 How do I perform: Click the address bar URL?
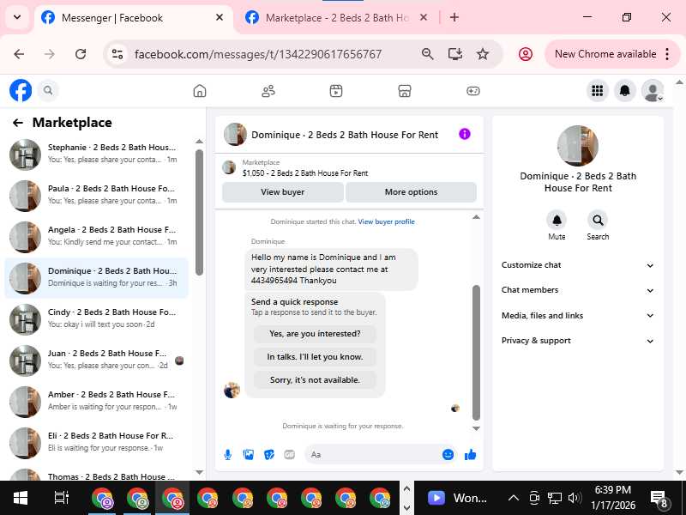pos(258,54)
